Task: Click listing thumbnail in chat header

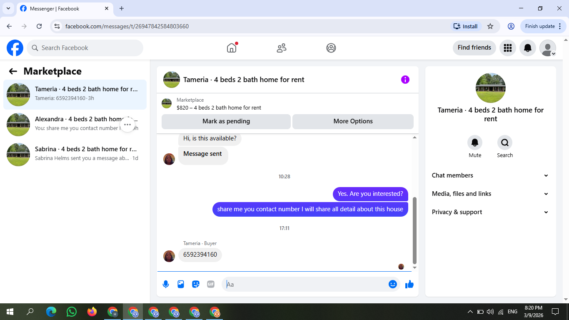Action: pos(172,80)
